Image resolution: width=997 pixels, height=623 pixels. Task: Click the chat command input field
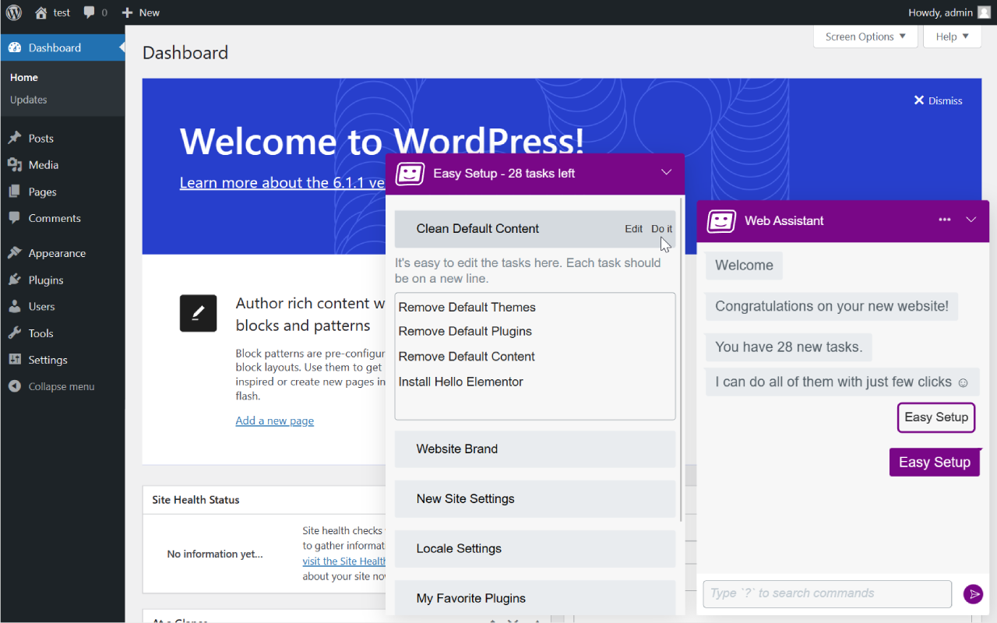tap(827, 594)
